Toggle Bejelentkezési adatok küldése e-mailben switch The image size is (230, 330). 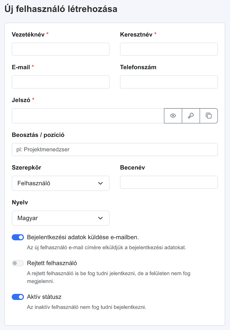click(x=18, y=237)
